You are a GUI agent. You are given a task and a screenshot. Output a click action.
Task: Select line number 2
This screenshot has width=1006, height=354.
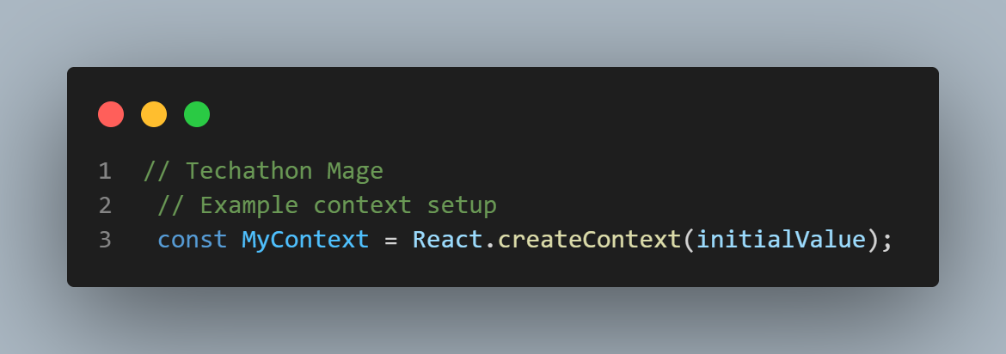click(105, 206)
